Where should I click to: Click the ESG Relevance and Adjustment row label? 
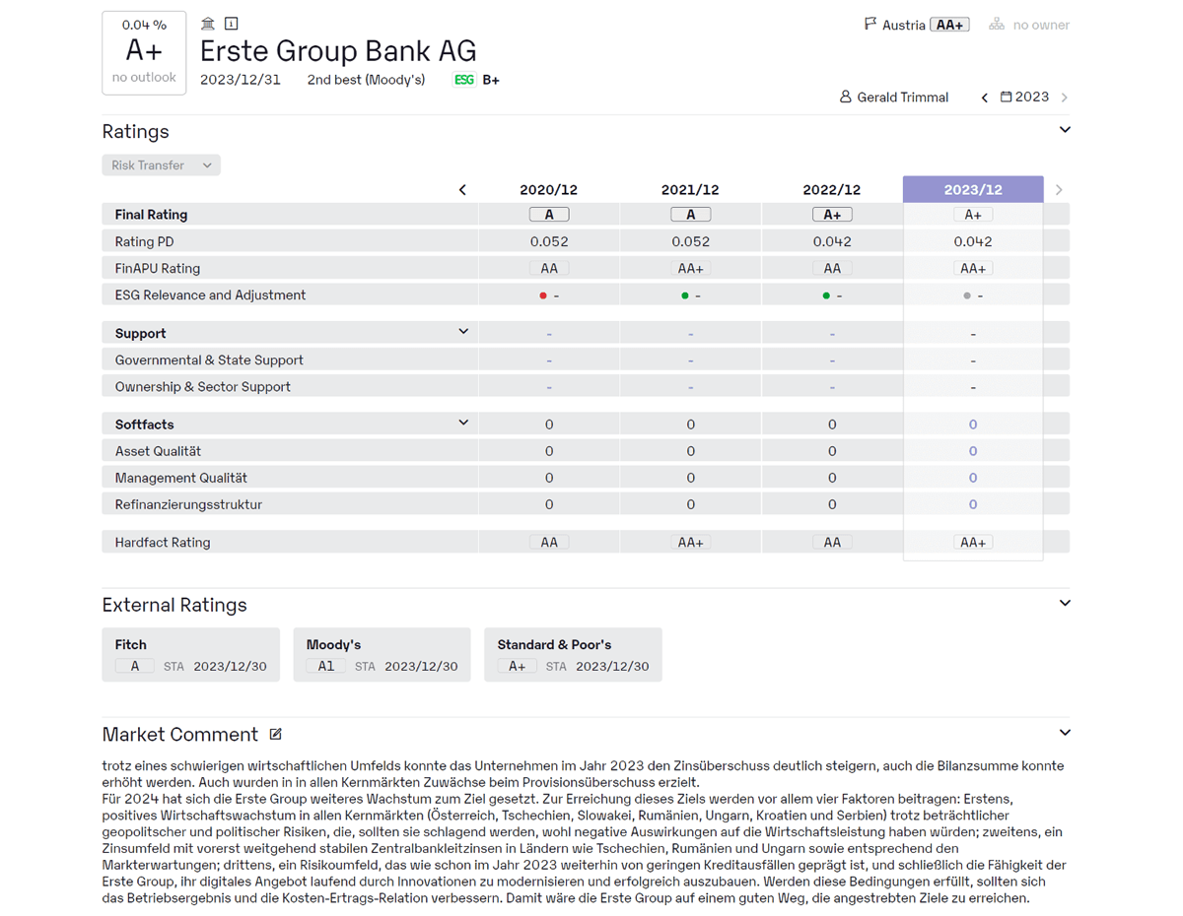pos(210,295)
